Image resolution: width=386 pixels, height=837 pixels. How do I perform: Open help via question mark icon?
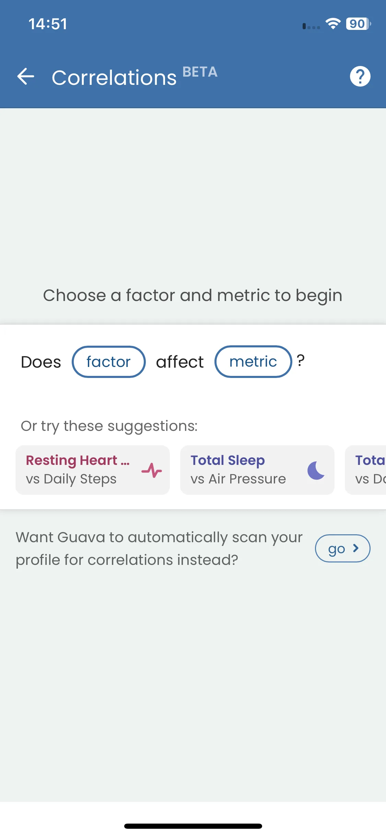coord(360,76)
